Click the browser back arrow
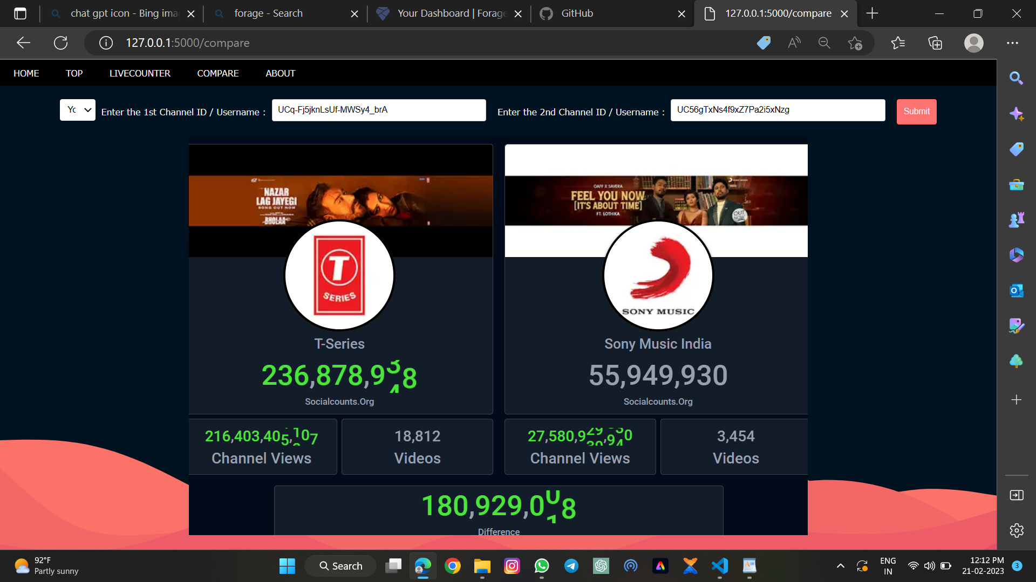 [x=23, y=43]
